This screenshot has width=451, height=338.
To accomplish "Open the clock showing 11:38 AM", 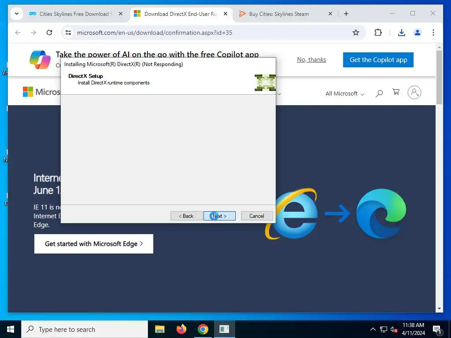I will (413, 329).
